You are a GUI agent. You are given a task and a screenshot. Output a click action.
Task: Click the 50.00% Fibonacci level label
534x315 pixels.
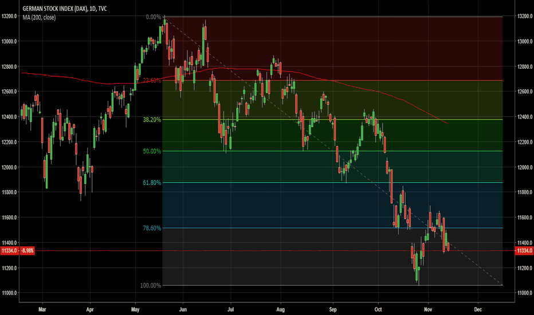(x=152, y=151)
